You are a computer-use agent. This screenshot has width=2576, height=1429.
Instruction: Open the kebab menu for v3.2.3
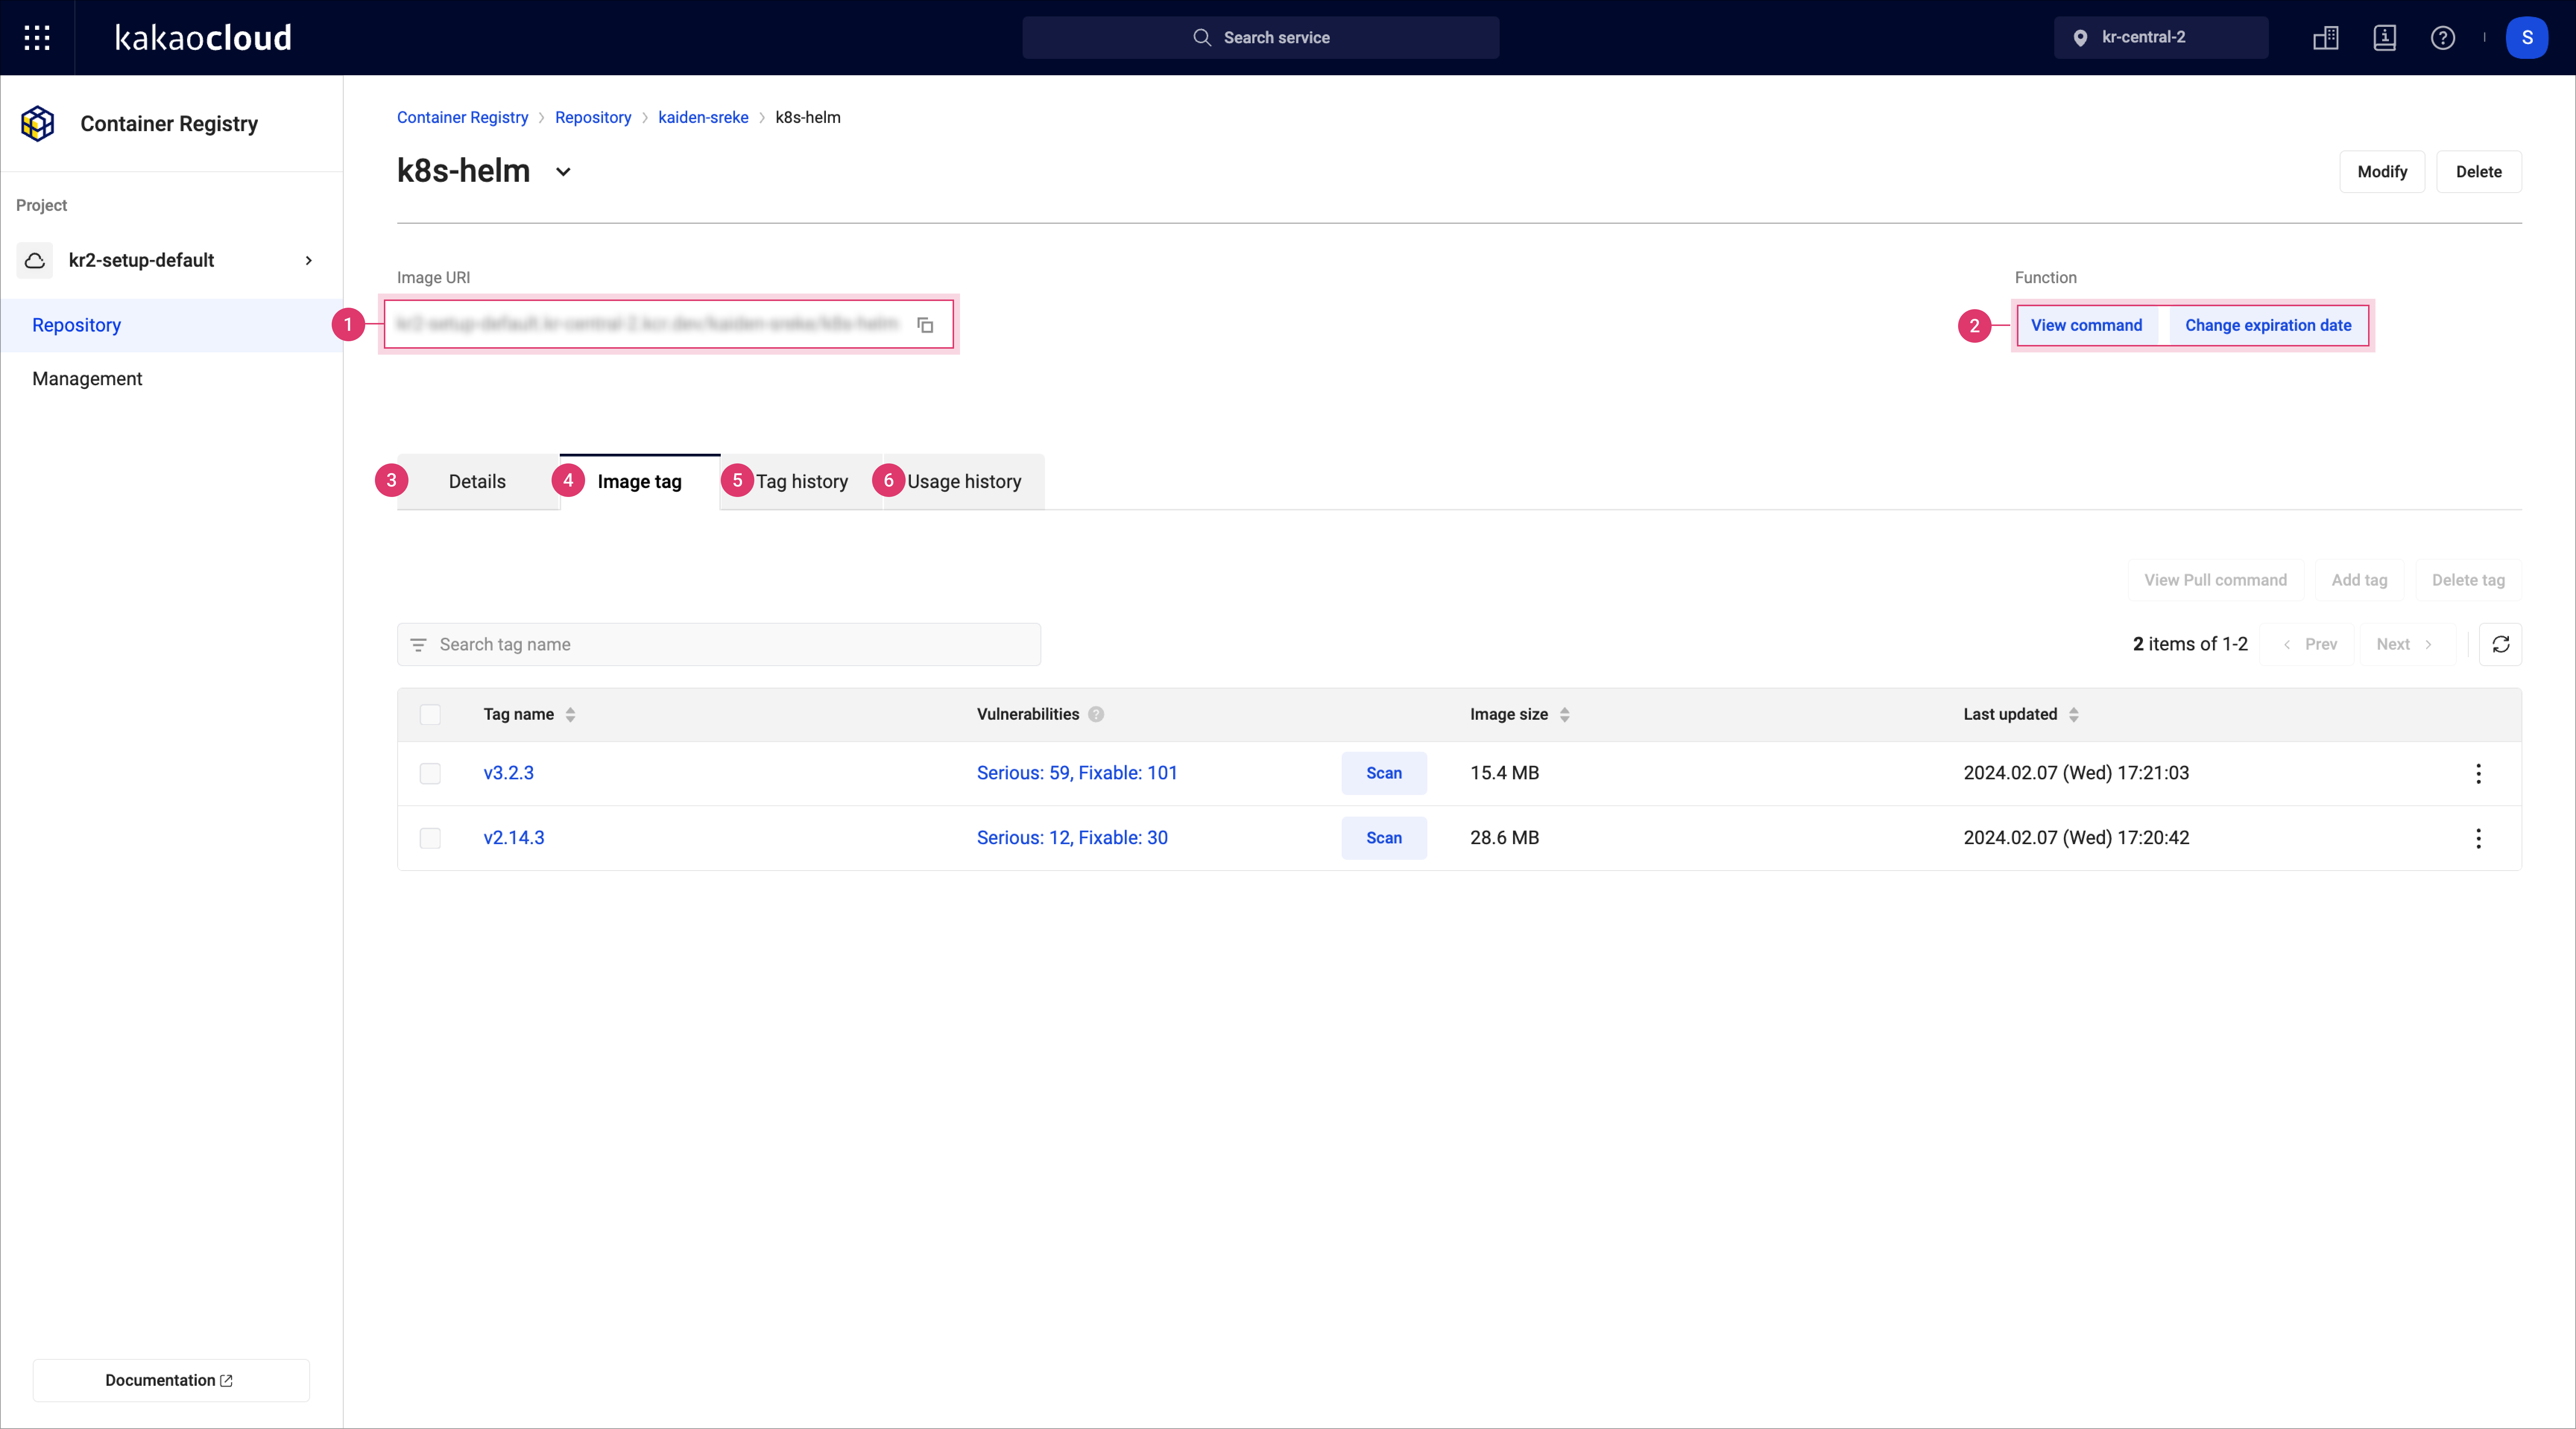coord(2478,773)
